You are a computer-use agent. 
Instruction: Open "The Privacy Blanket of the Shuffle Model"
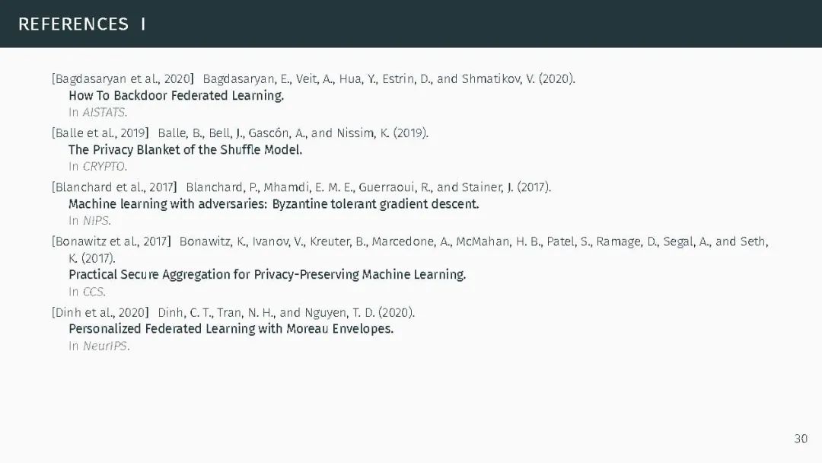tap(185, 149)
